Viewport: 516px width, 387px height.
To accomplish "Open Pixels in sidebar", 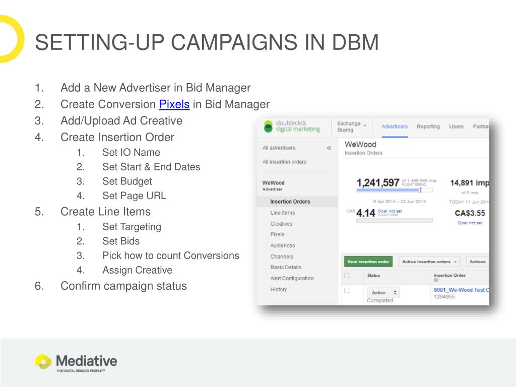I will [x=278, y=235].
